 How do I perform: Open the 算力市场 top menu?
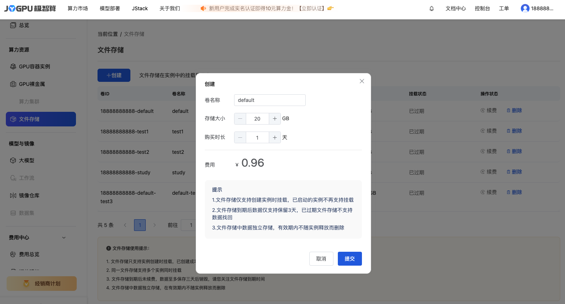coord(78,8)
